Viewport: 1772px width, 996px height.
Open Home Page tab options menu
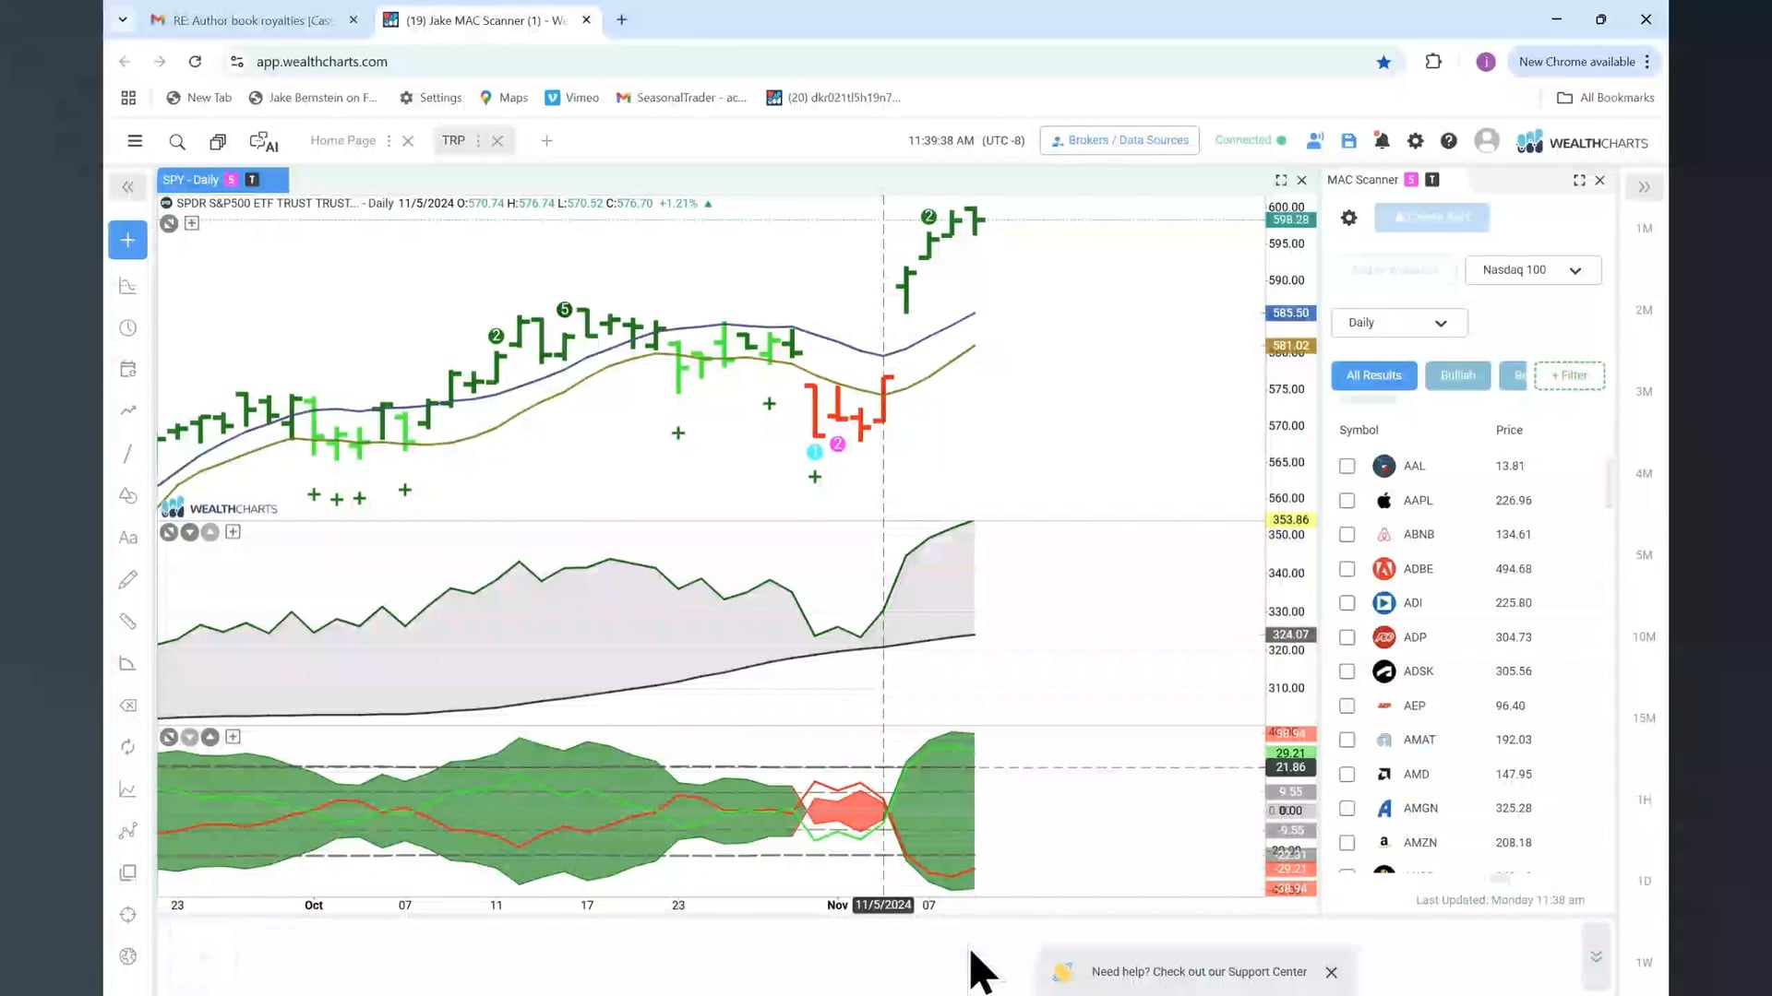(x=389, y=141)
